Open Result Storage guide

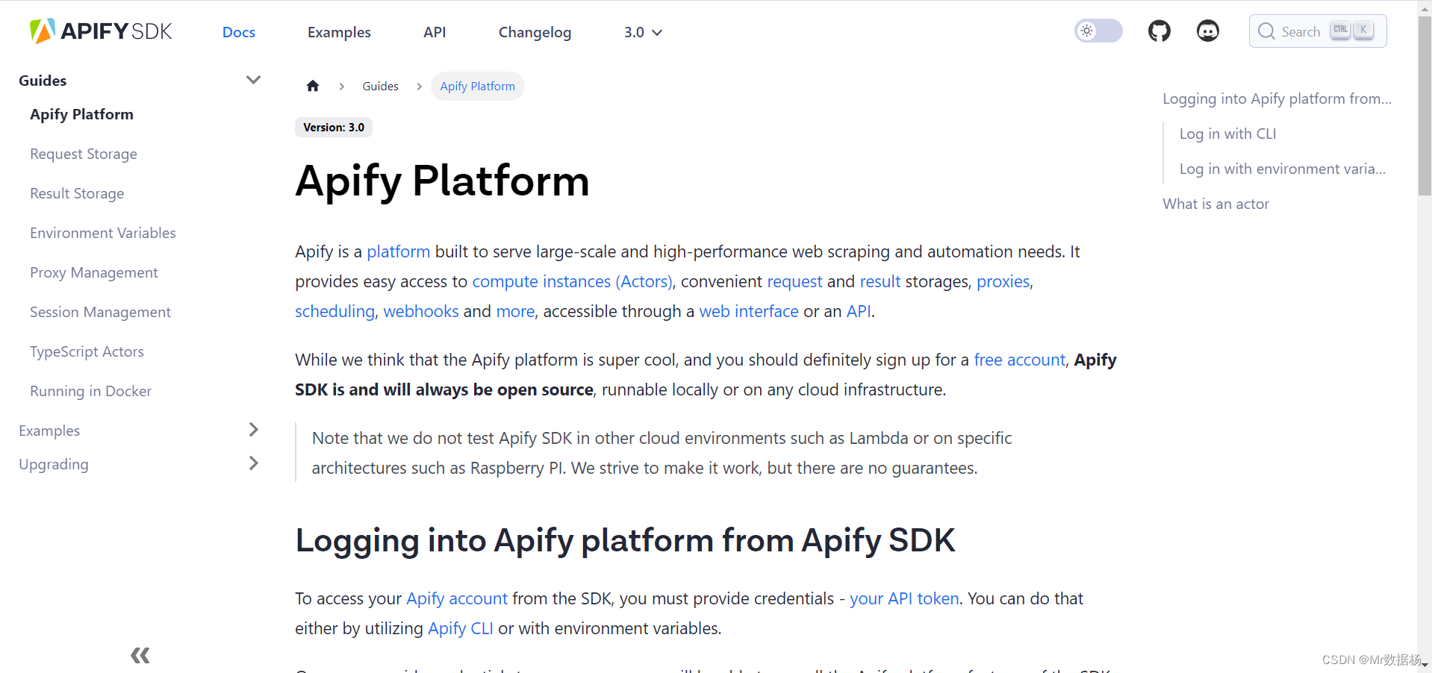click(x=77, y=193)
